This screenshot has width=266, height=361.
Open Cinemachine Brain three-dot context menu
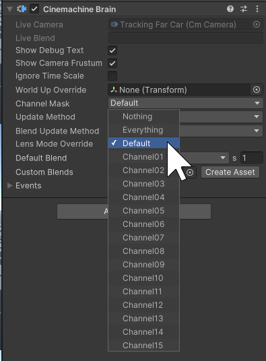[257, 9]
